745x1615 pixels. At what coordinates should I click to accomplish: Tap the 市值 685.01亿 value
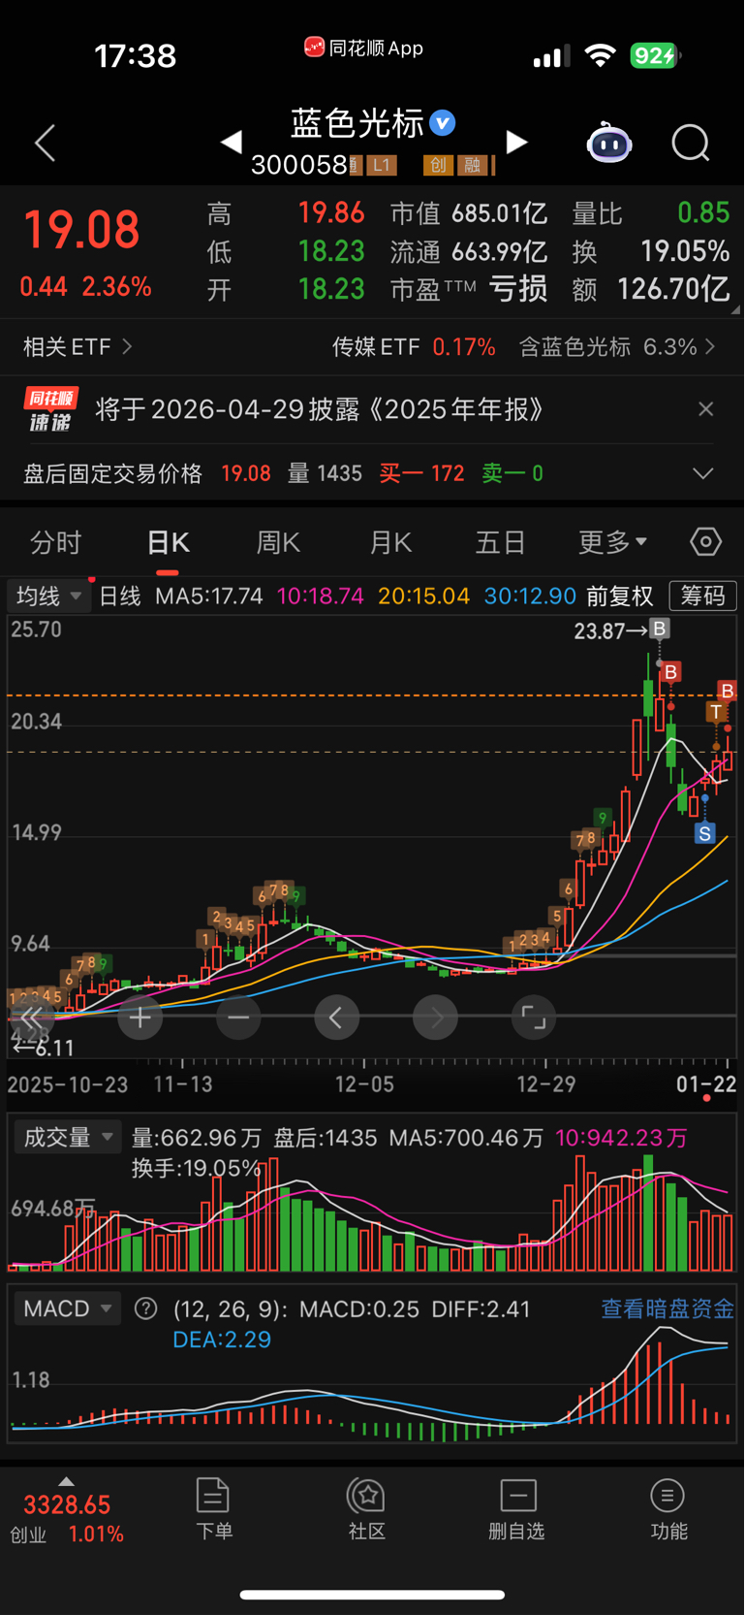468,213
